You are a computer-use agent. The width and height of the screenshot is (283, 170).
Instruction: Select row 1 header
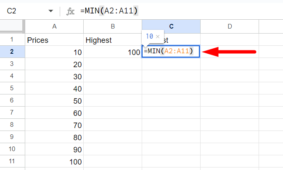12,40
